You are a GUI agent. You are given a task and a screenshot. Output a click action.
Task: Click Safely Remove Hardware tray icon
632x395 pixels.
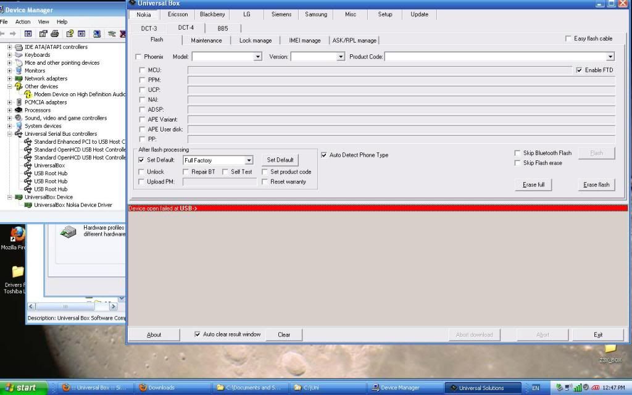pyautogui.click(x=559, y=388)
